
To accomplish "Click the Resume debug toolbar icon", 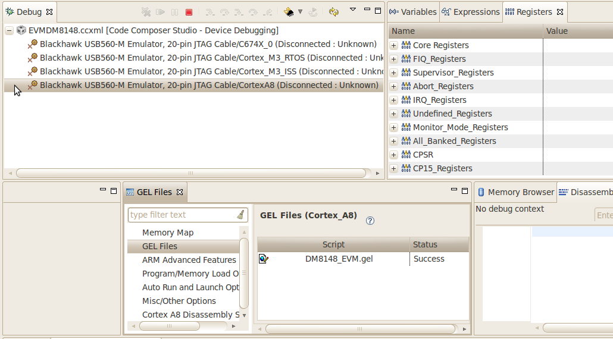I will (x=160, y=12).
